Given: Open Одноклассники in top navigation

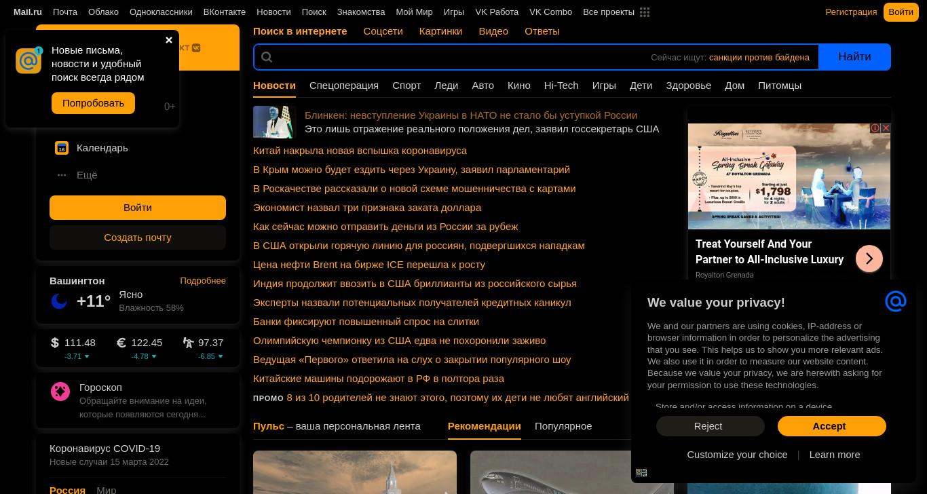Looking at the screenshot, I should click(x=161, y=12).
